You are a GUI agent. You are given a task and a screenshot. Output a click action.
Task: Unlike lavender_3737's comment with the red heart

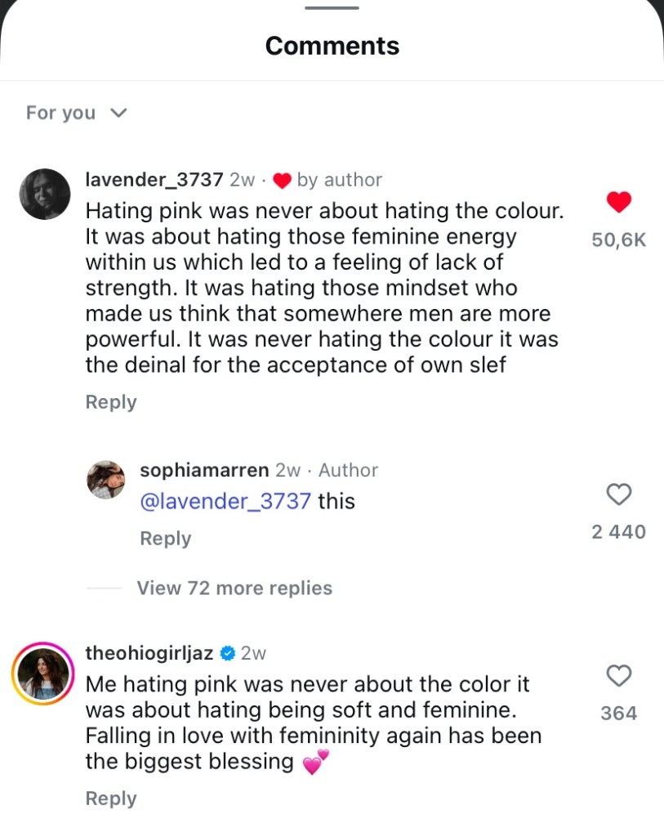click(620, 202)
